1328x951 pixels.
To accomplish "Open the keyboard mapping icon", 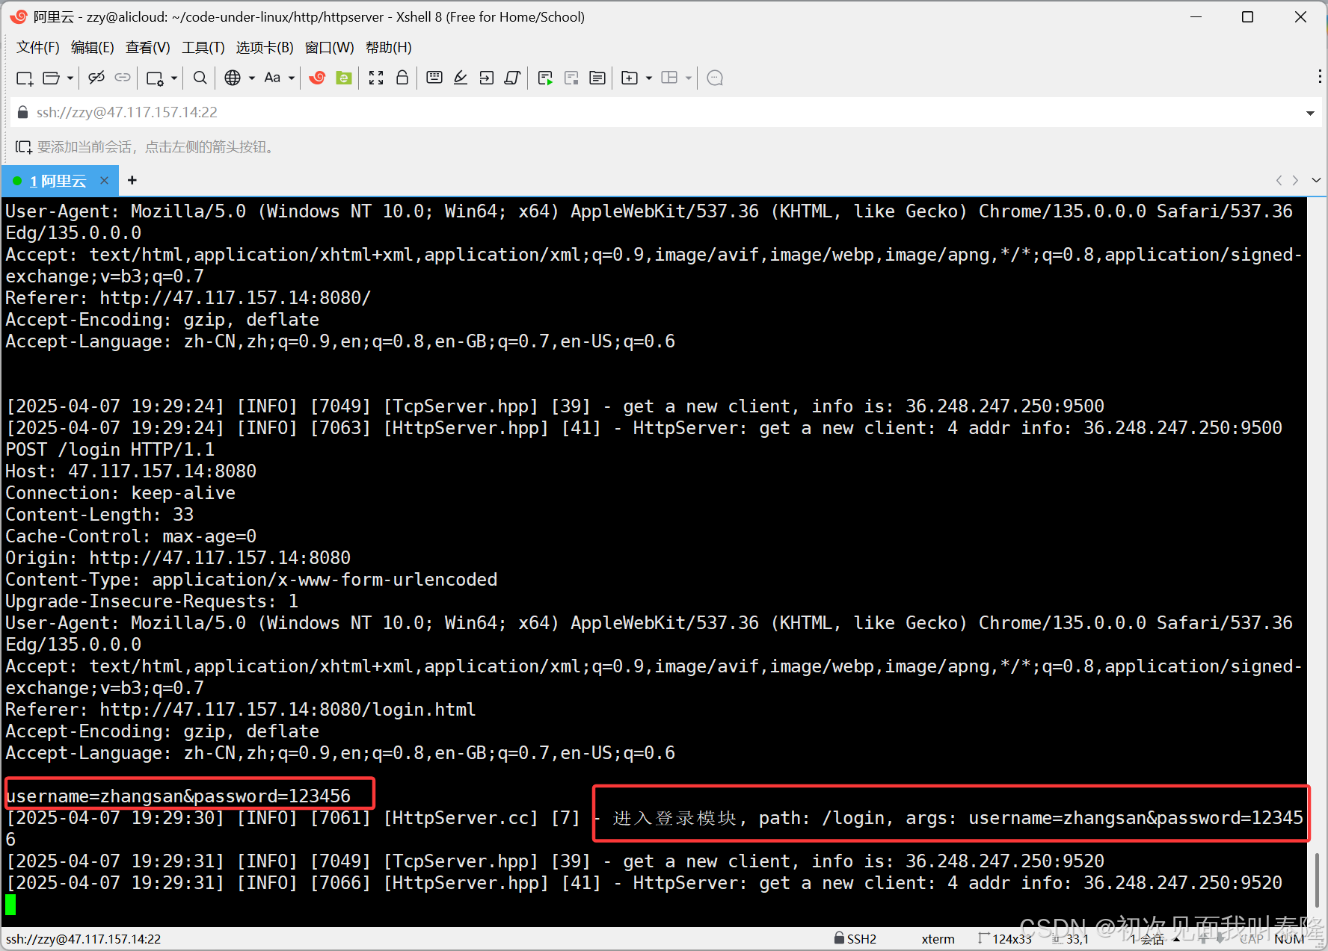I will click(434, 78).
